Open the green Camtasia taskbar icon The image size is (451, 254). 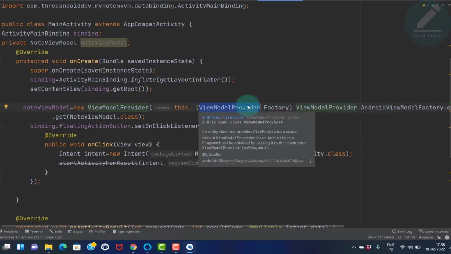[161, 247]
